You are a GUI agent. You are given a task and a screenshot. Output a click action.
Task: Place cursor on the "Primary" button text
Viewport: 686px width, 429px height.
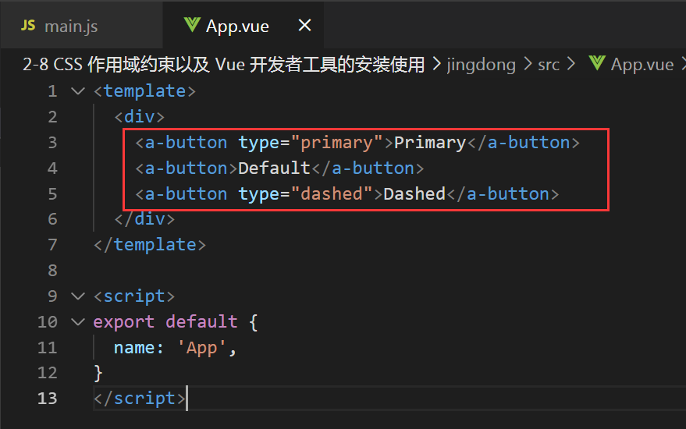[429, 143]
